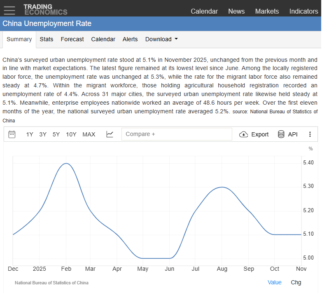Set chart range to 1Y
Image resolution: width=322 pixels, height=293 pixels.
30,134
